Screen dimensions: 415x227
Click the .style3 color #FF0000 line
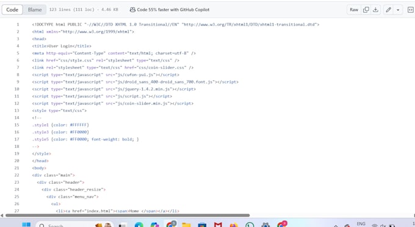(60, 132)
